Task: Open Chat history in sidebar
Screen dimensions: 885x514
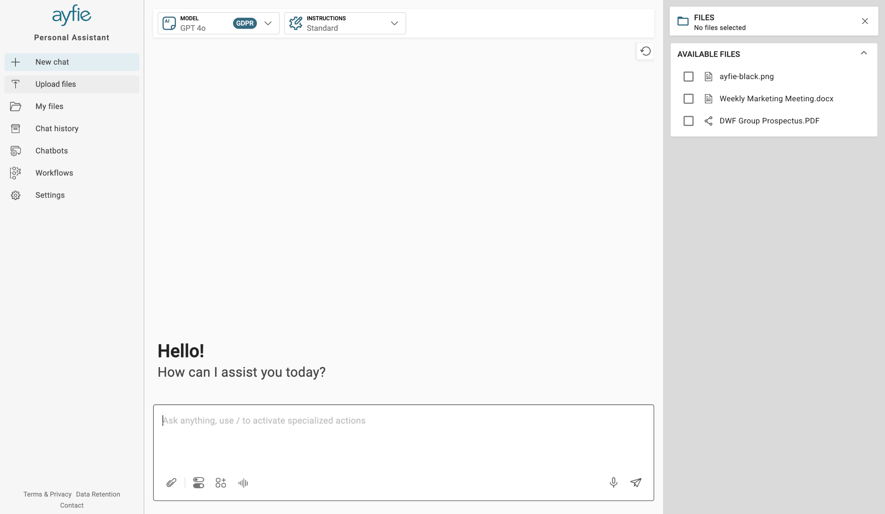Action: (57, 129)
